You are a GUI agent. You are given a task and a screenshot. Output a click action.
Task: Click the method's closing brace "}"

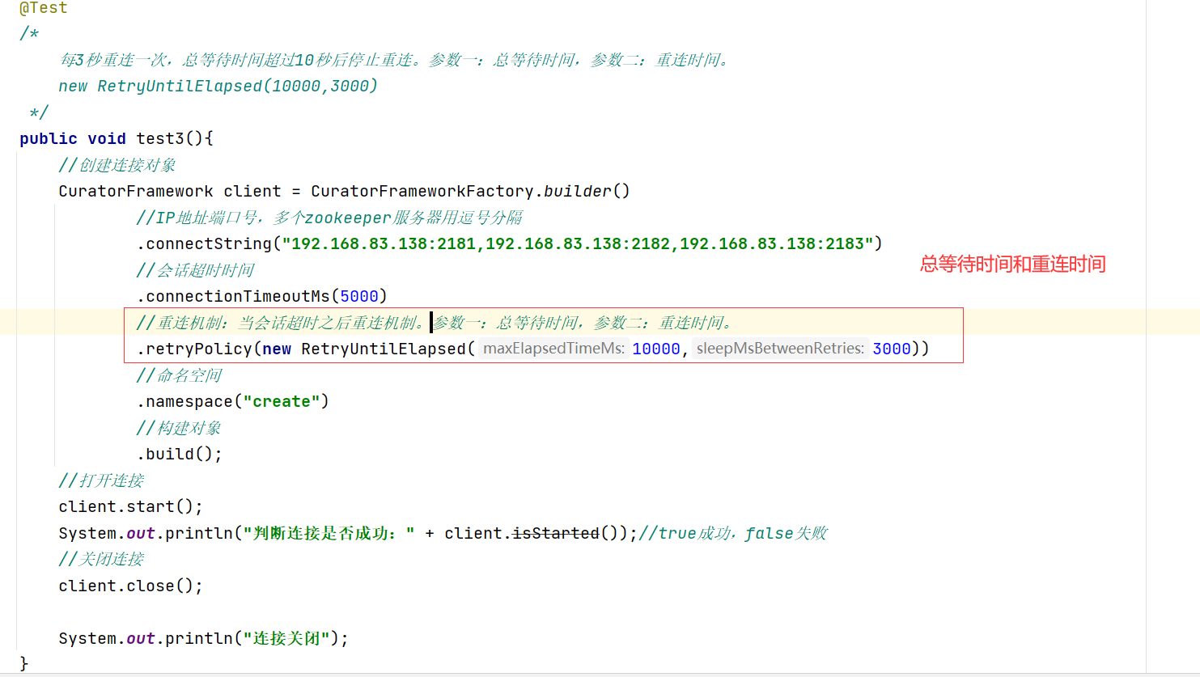pos(24,663)
